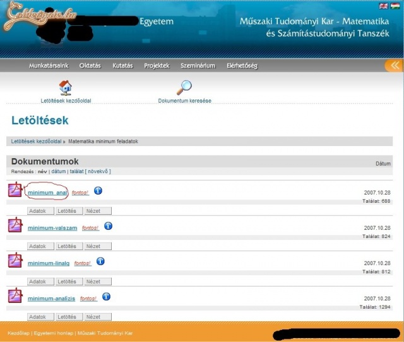The image size is (404, 342).
Task: Click the magnifier document search icon
Action: coord(184,88)
